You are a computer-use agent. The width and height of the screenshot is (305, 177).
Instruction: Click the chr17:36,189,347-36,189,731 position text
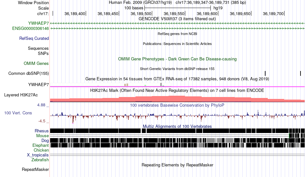[x=211, y=3]
